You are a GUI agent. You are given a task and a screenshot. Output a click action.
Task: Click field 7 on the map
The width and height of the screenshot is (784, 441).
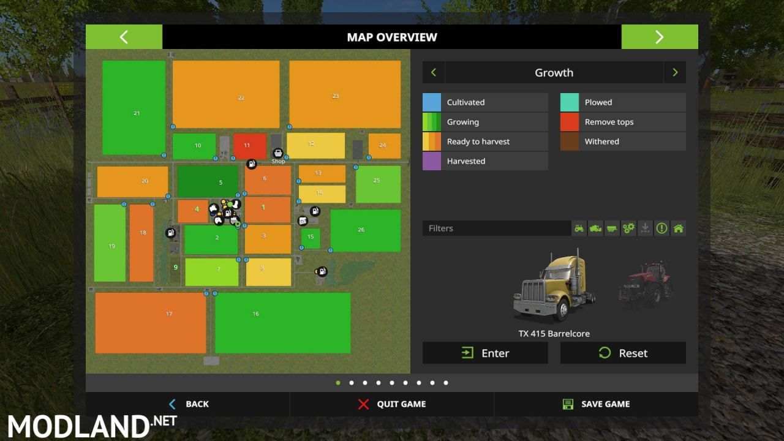(x=212, y=272)
